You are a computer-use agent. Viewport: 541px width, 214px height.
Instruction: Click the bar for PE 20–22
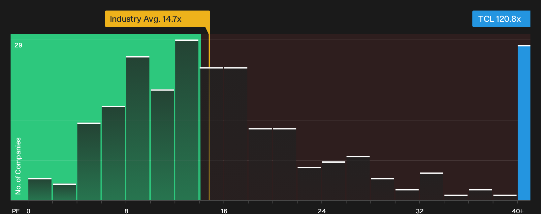point(285,164)
